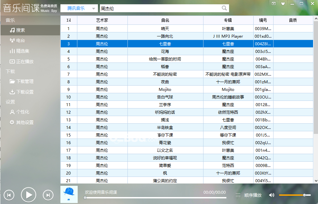The height and width of the screenshot is (204, 318).
Task: Click the next track button
Action: point(48,195)
